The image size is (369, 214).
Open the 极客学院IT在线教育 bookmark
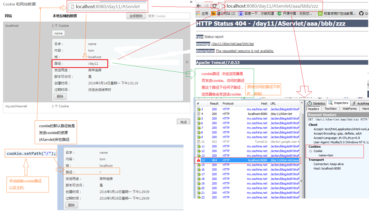337,13
